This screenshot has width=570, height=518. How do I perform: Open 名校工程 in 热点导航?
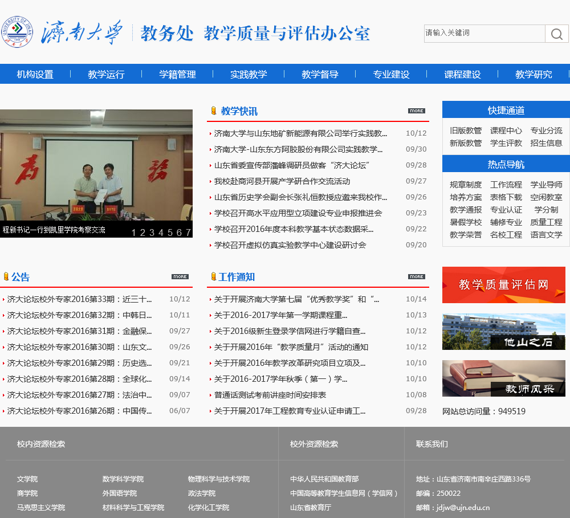pos(506,235)
